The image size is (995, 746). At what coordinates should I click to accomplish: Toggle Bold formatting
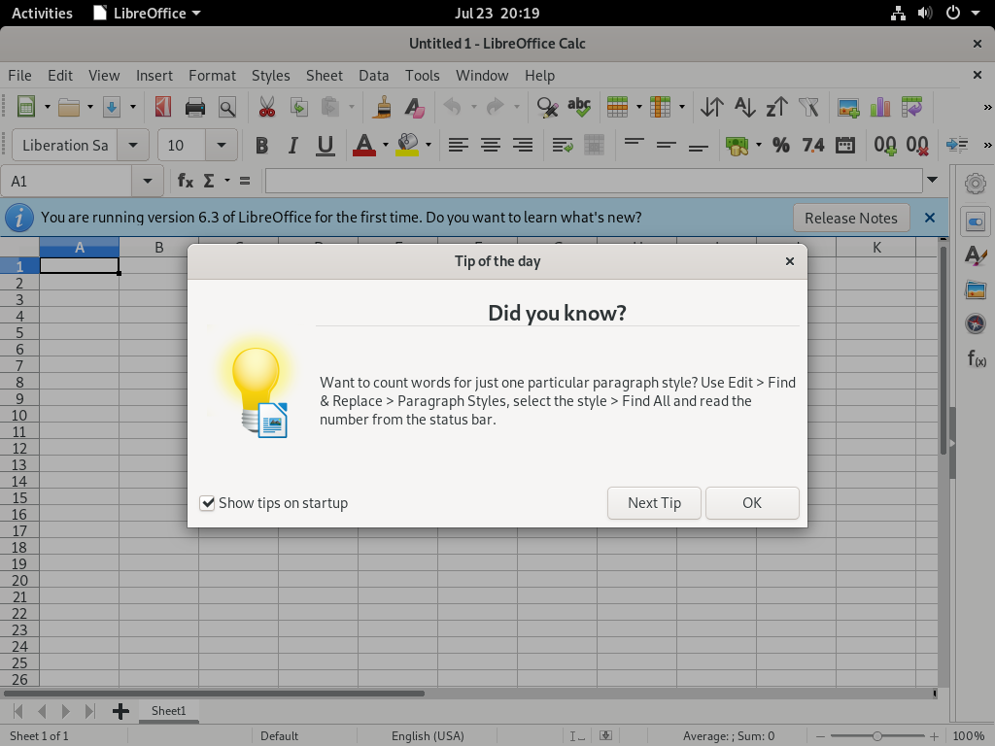261,146
